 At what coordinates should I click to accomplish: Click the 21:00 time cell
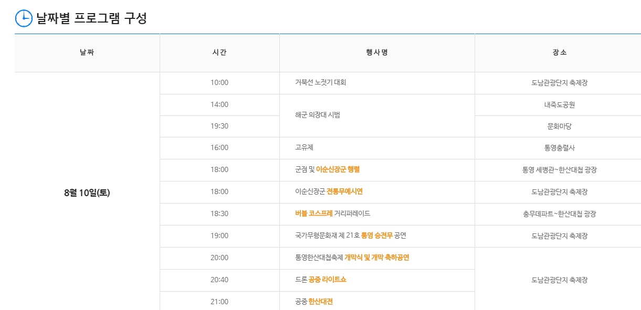click(x=219, y=302)
